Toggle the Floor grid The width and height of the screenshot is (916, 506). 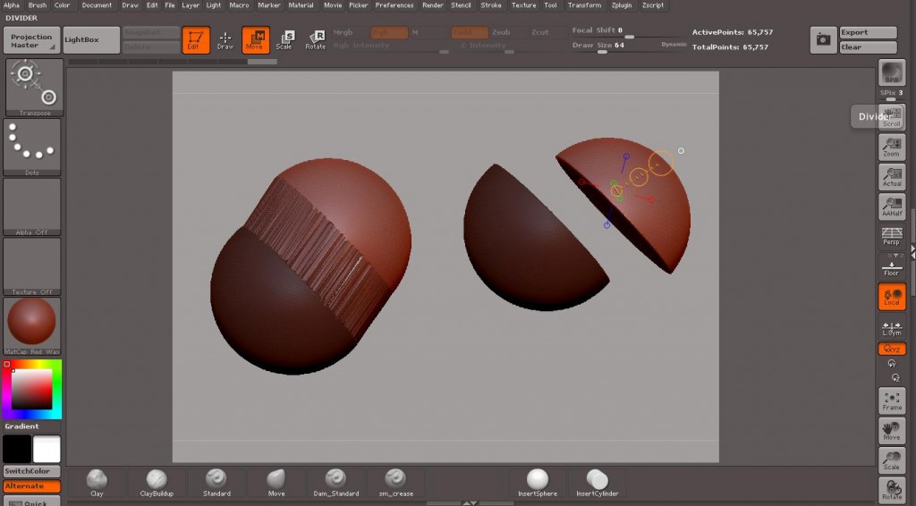pyautogui.click(x=892, y=266)
